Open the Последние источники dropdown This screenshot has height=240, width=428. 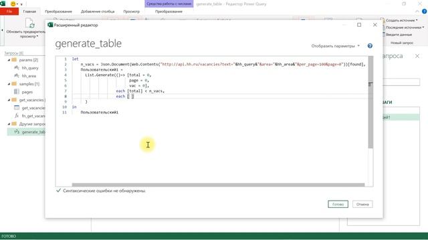[405, 27]
